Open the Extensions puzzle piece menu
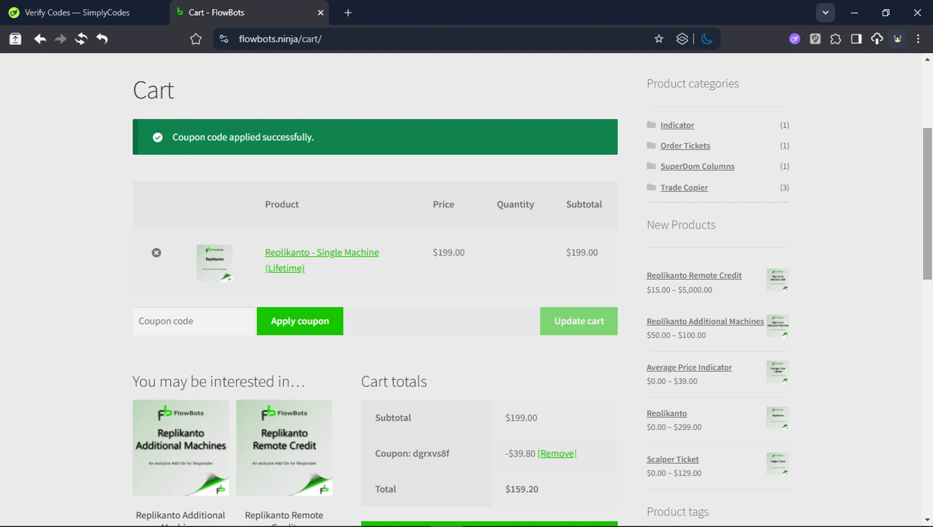This screenshot has width=933, height=527. [835, 39]
